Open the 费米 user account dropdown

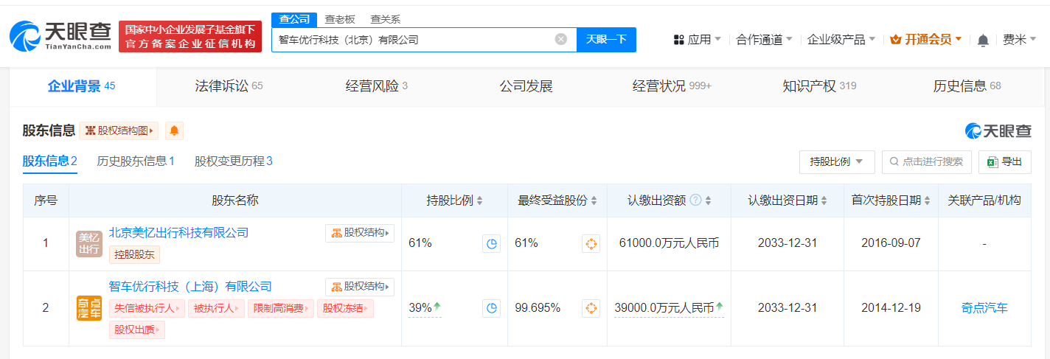tap(1020, 40)
